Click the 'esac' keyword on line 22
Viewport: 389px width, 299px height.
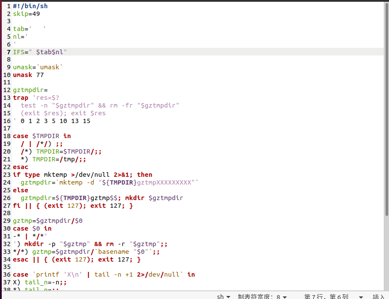(x=20, y=167)
